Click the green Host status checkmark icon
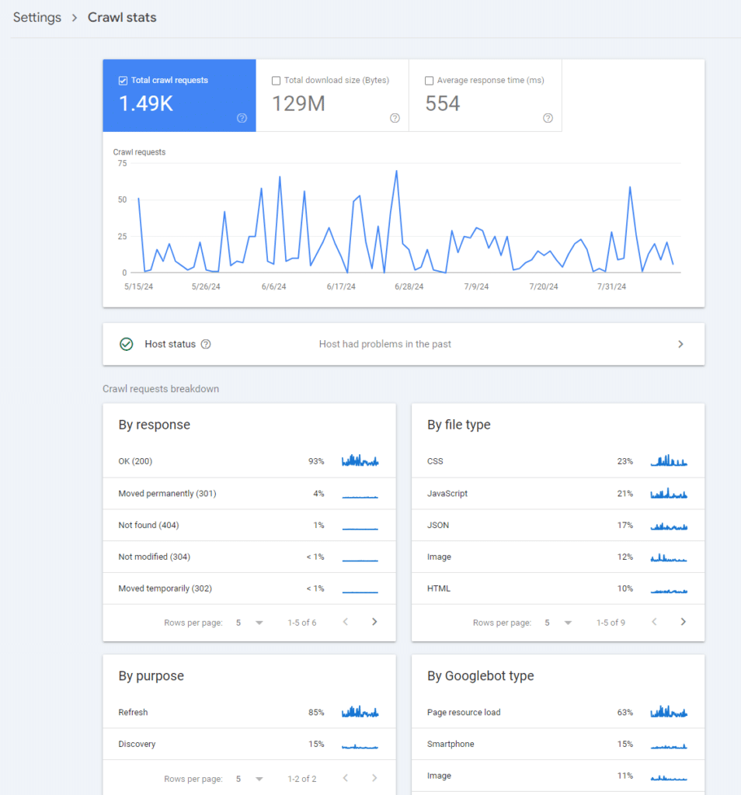 click(126, 344)
